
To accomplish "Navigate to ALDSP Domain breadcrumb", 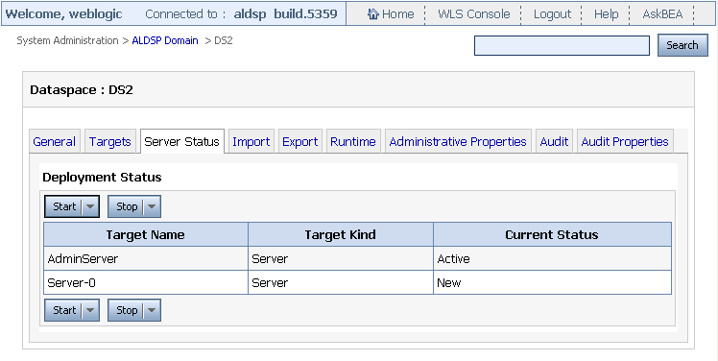I will coord(165,40).
